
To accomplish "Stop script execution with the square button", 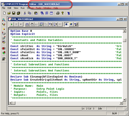I will [x=21, y=24].
